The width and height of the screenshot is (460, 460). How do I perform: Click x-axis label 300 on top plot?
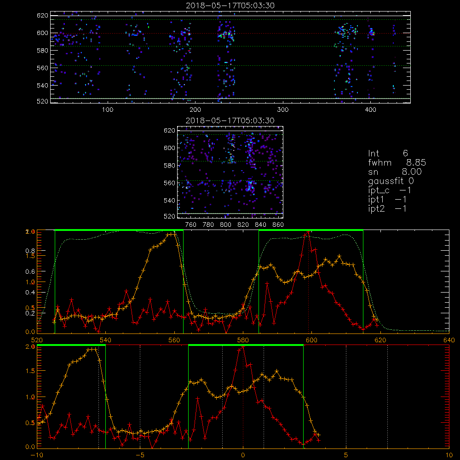click(283, 110)
